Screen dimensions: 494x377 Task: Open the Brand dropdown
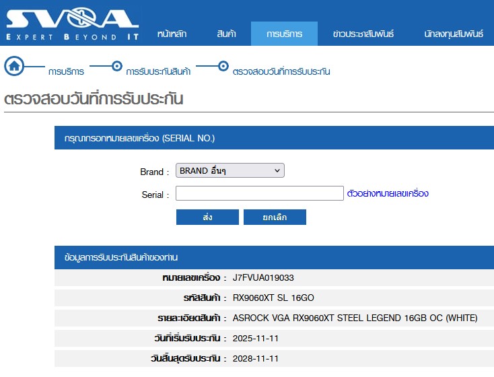[x=230, y=171]
